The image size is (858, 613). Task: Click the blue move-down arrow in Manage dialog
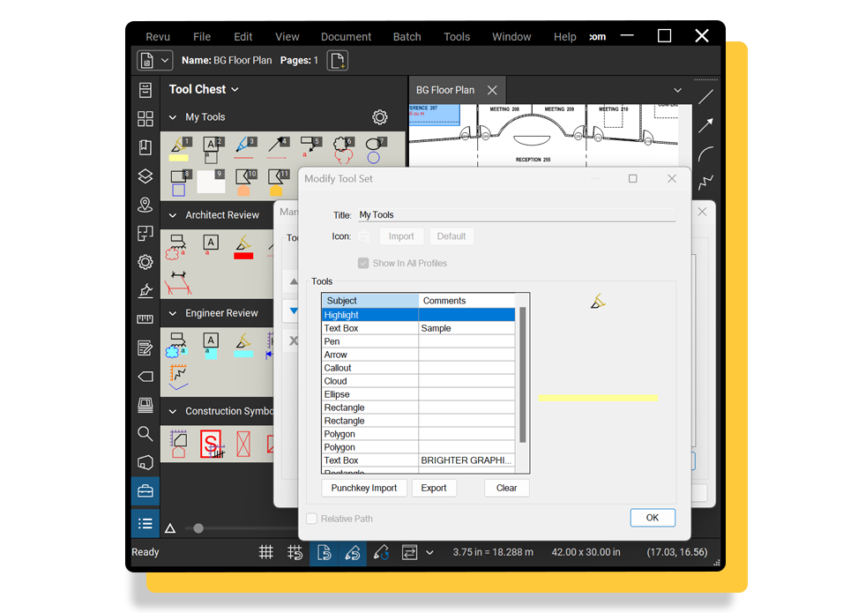coord(294,310)
